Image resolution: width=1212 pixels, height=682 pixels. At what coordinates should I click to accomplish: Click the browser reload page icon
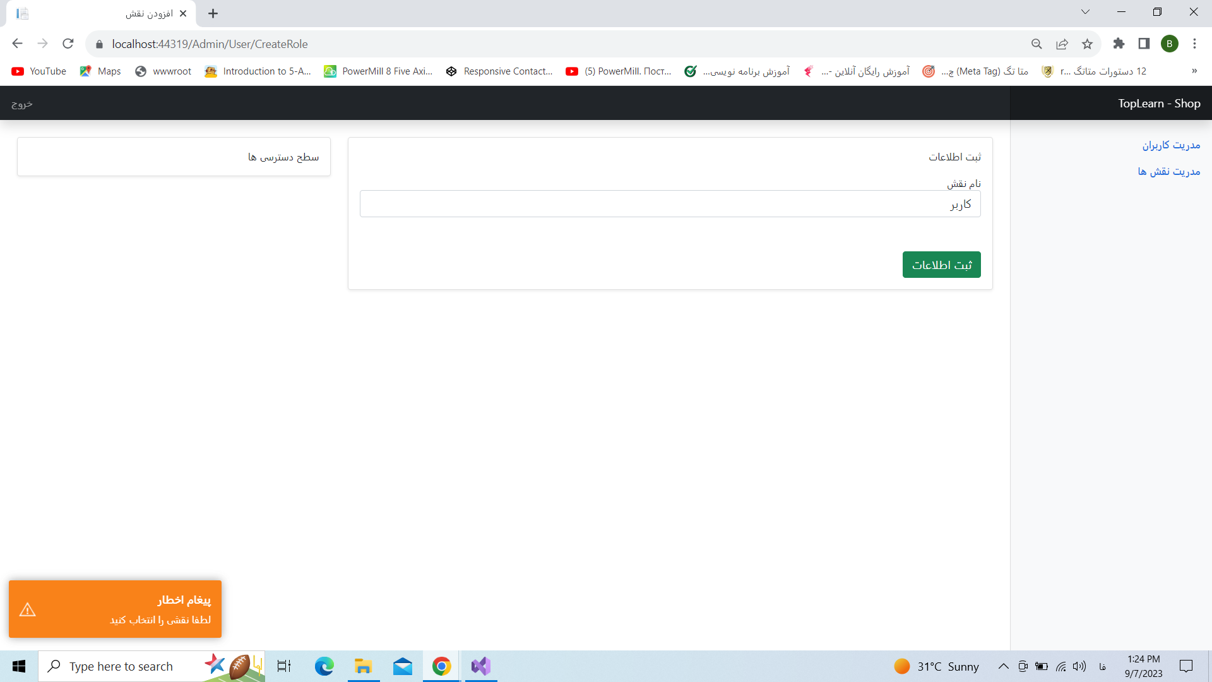point(68,44)
